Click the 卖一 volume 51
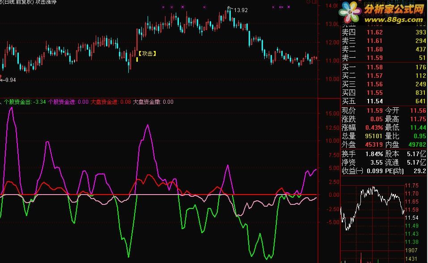Screen dimensions: 428x263 422,58
